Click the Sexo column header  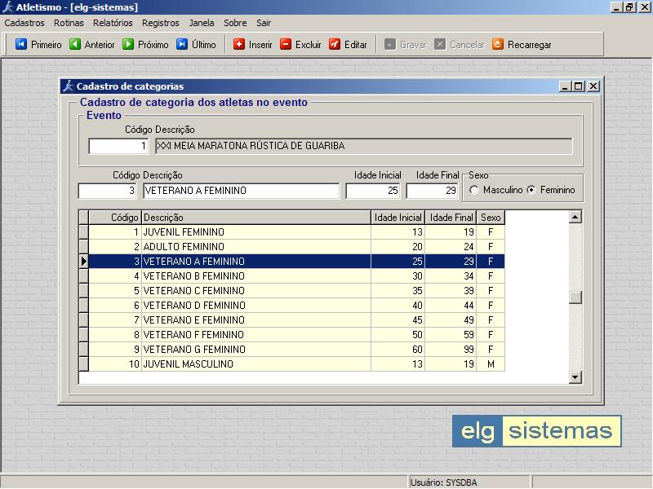pyautogui.click(x=491, y=218)
